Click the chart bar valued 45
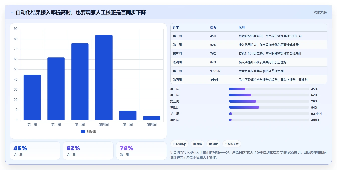The height and width of the screenshot is (170, 337). [x=32, y=97]
